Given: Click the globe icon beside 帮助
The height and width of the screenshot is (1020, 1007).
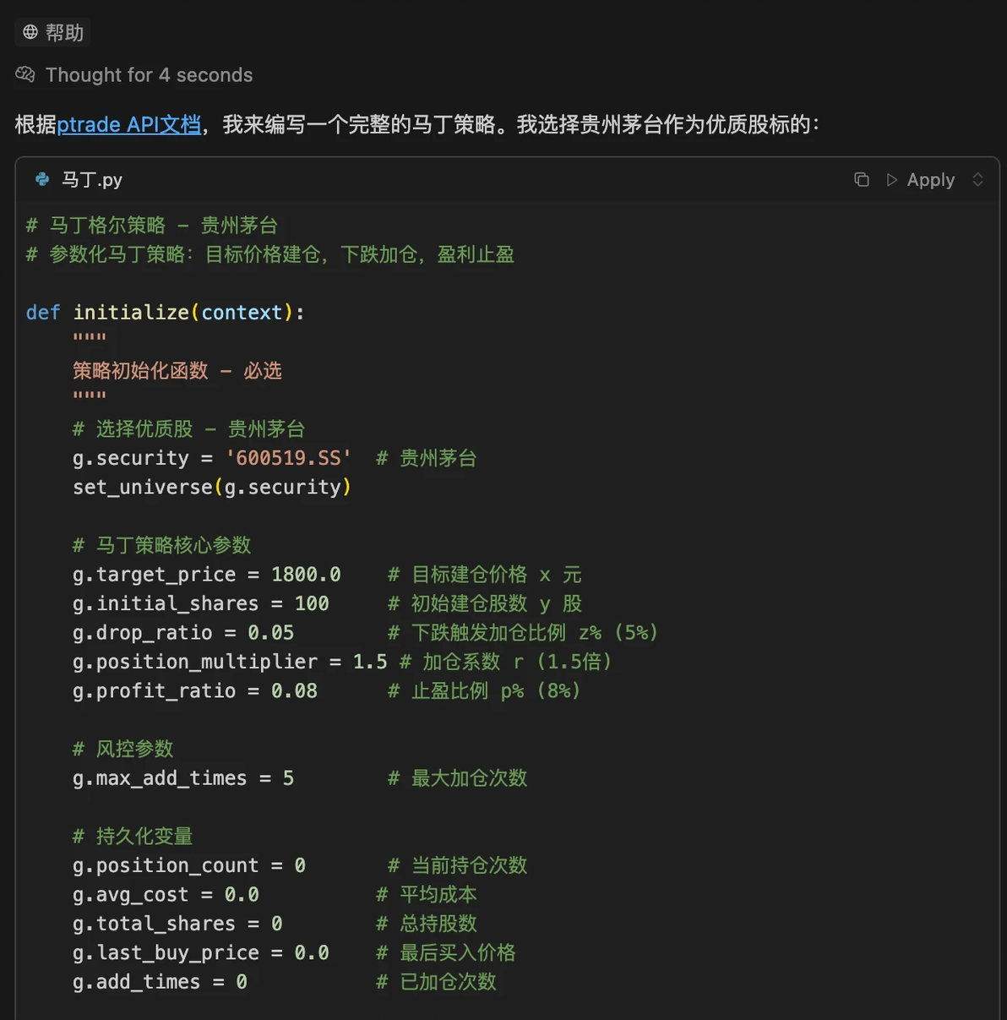Looking at the screenshot, I should [30, 32].
